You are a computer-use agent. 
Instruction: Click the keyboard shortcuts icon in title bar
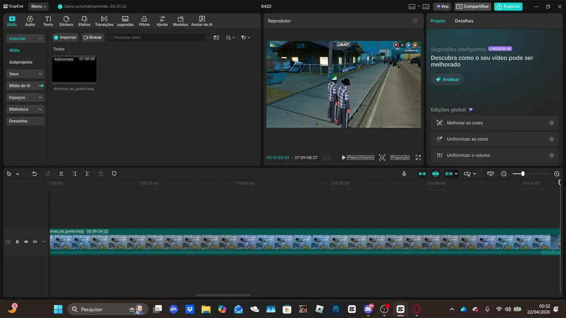426,7
